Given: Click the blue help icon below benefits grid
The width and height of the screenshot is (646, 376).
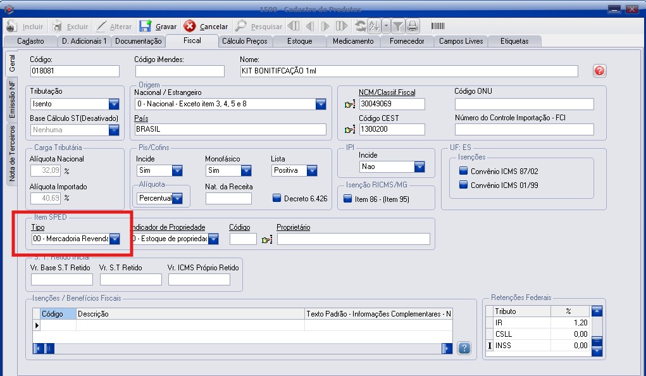Looking at the screenshot, I should click(x=464, y=348).
